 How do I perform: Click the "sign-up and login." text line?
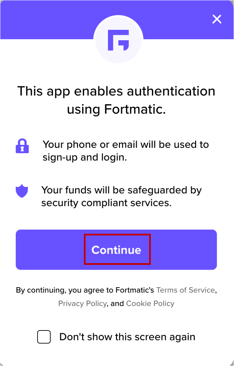85,157
